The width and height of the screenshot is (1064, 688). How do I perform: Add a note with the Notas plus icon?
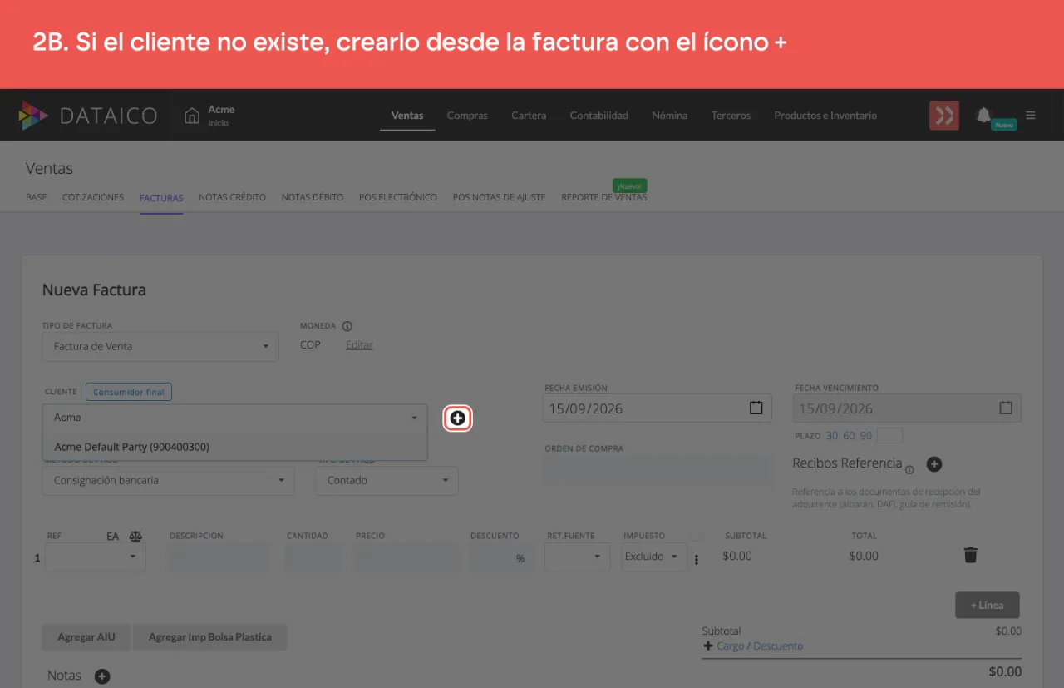pyautogui.click(x=102, y=676)
